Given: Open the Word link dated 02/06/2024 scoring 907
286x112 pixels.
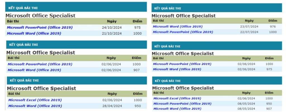Looking at the screenshot, I should click(34, 70).
